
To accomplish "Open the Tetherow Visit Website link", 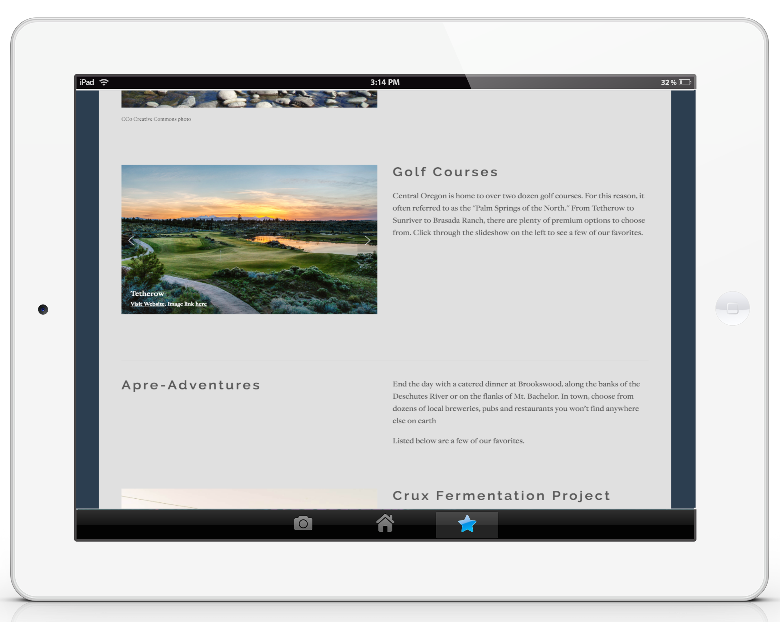I will [147, 304].
